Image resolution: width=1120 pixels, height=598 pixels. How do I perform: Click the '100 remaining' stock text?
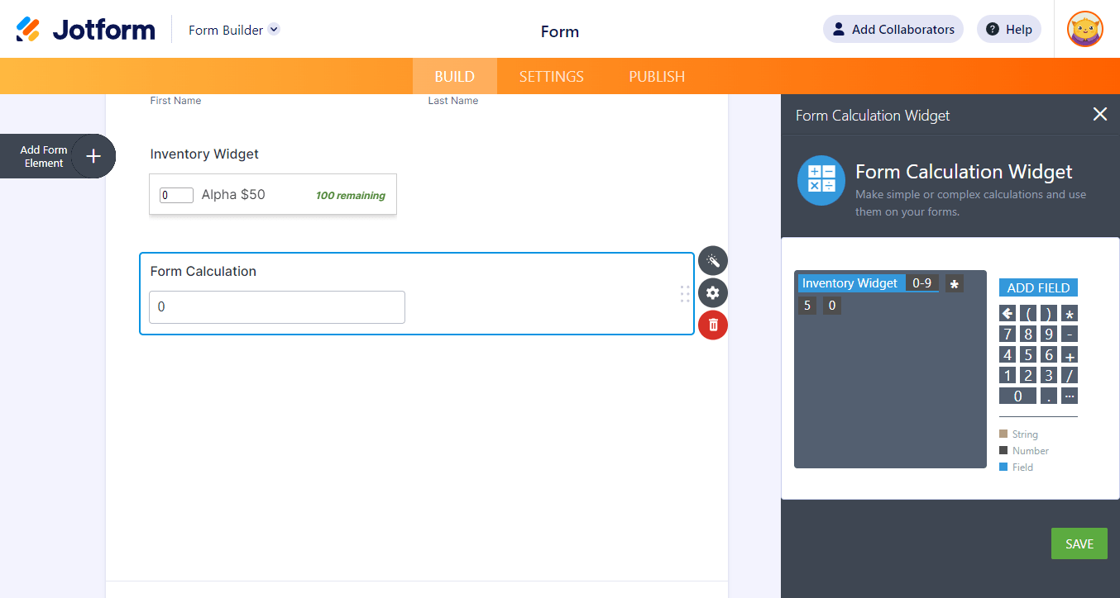(351, 196)
